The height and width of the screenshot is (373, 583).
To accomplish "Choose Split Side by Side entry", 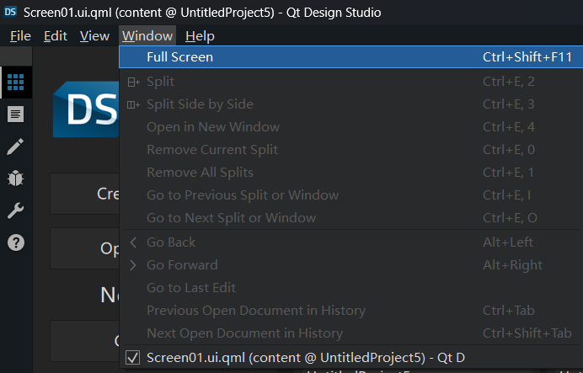I will (x=200, y=104).
